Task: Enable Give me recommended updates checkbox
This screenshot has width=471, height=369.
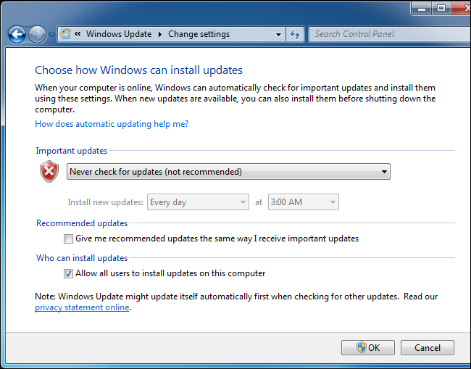Action: (69, 239)
